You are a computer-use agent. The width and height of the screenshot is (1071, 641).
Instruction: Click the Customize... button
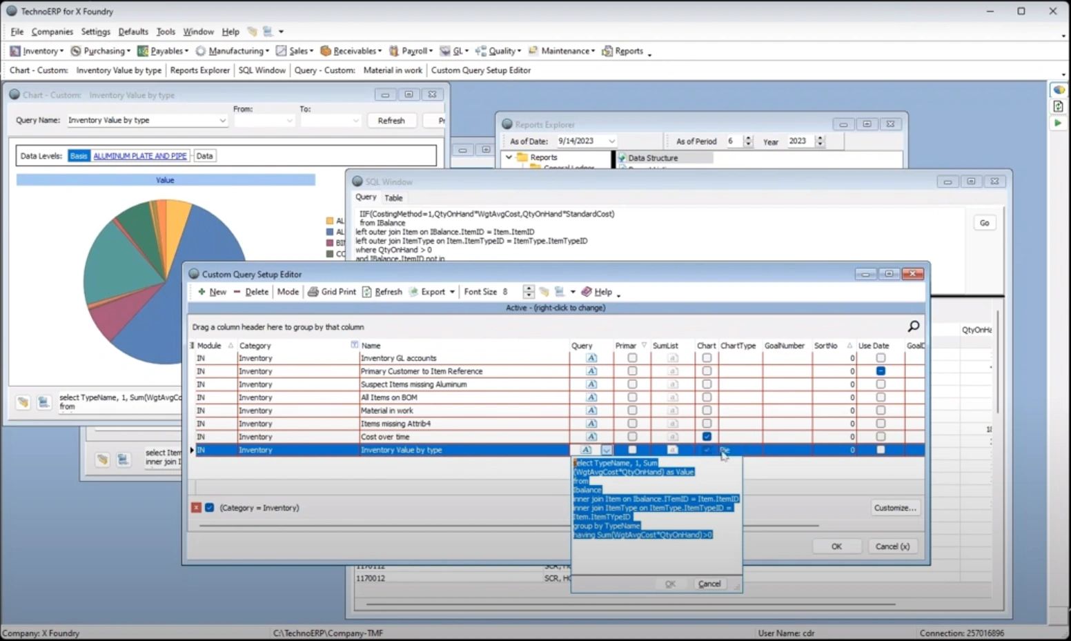(895, 508)
